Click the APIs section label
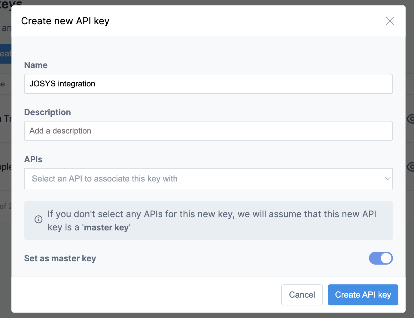The width and height of the screenshot is (414, 318). click(x=33, y=159)
